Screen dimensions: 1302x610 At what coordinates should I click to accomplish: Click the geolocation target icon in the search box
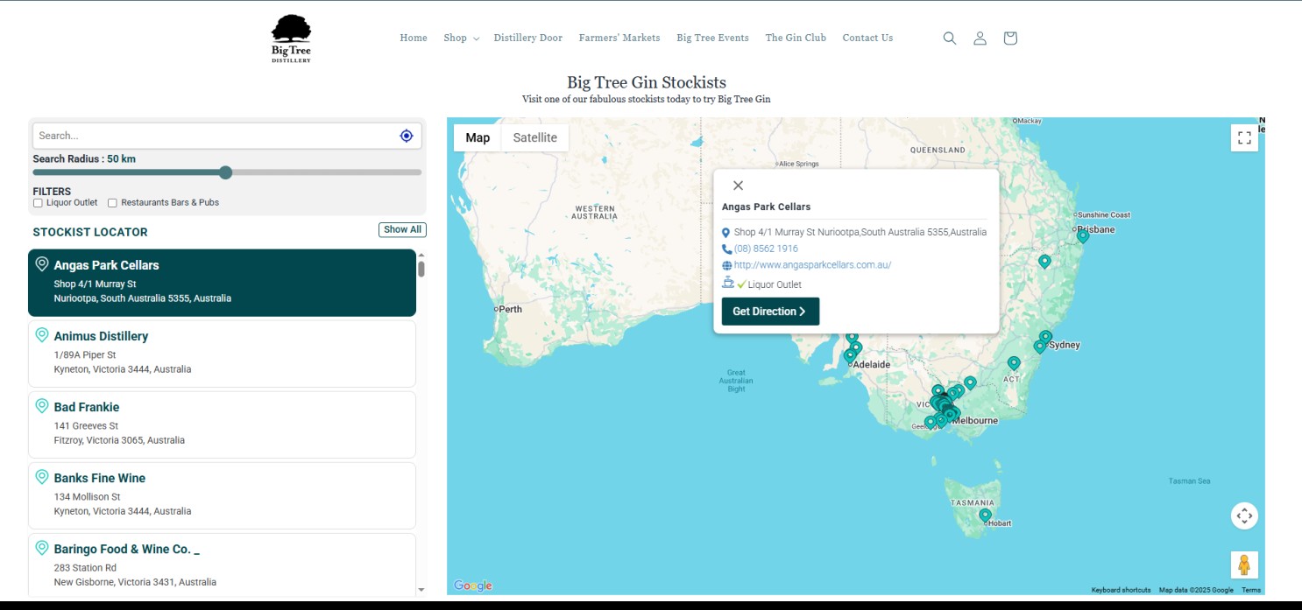coord(406,135)
